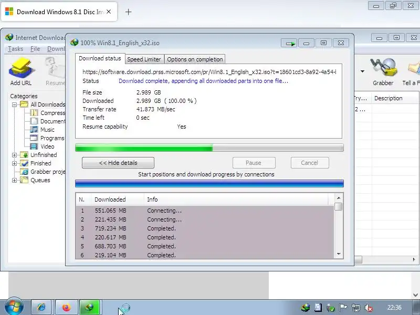This screenshot has width=420, height=315.
Task: Click the IDM taskbar button
Action: (x=90, y=307)
